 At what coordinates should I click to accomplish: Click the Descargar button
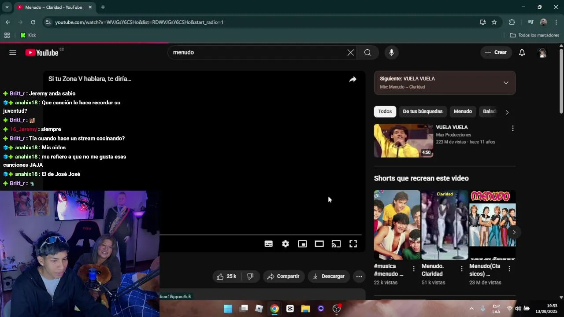tap(329, 276)
